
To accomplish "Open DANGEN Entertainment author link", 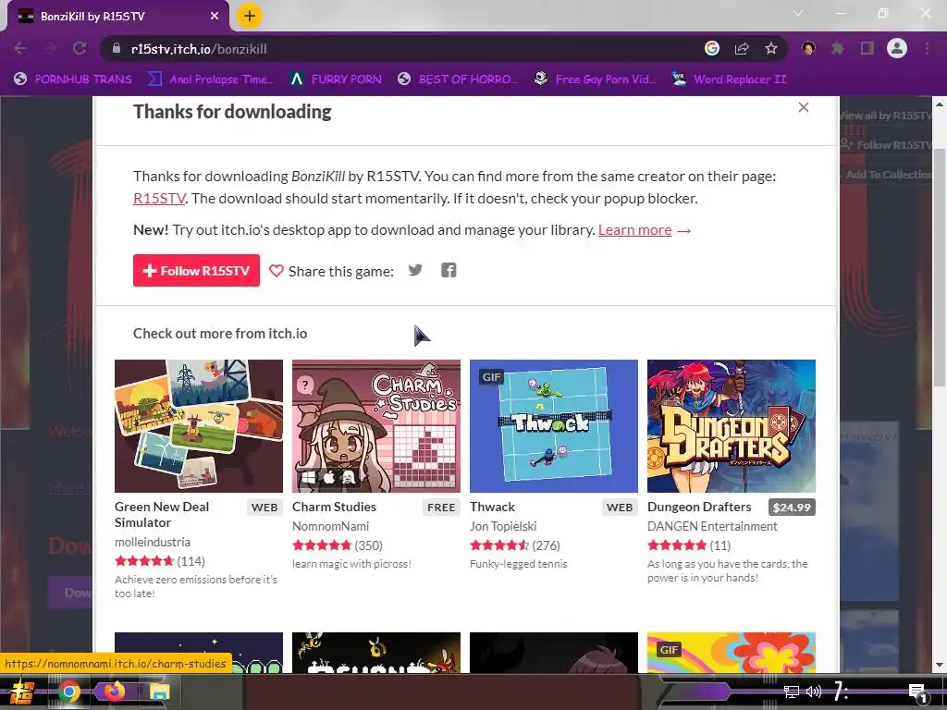I will 713,526.
